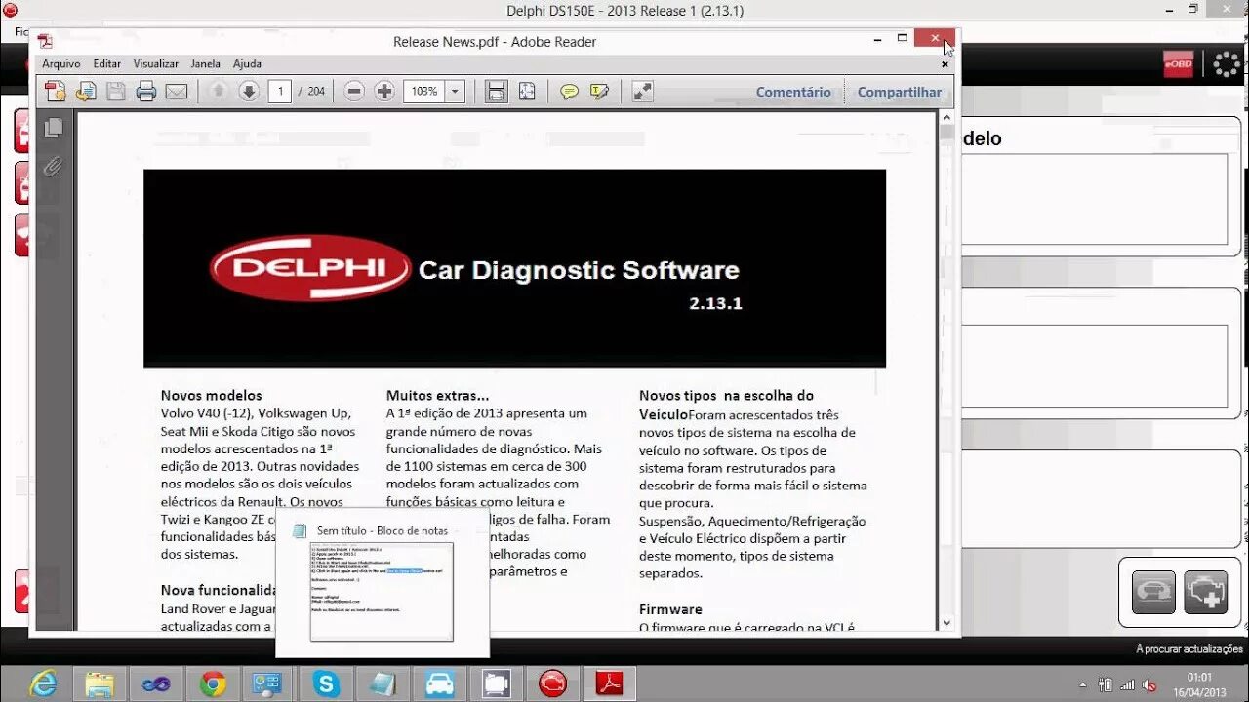Screen dimensions: 1249x702
Task: Open the Janela menu
Action: tap(205, 63)
